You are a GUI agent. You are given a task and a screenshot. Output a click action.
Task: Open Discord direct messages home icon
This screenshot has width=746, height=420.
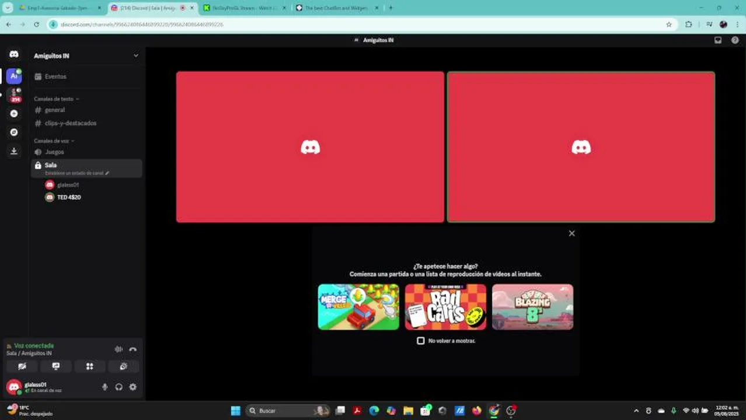click(14, 54)
